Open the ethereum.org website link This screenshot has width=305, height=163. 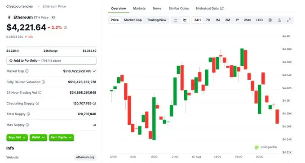[85, 157]
